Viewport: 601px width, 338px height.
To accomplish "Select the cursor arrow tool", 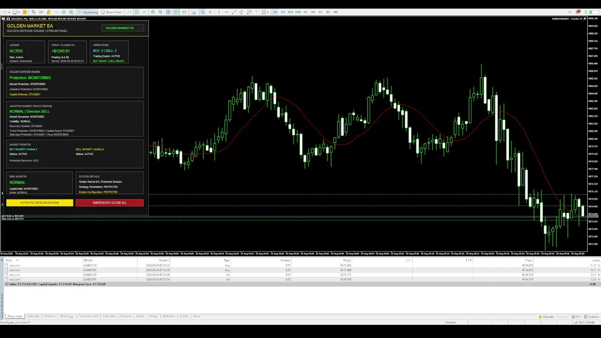I will (x=202, y=12).
